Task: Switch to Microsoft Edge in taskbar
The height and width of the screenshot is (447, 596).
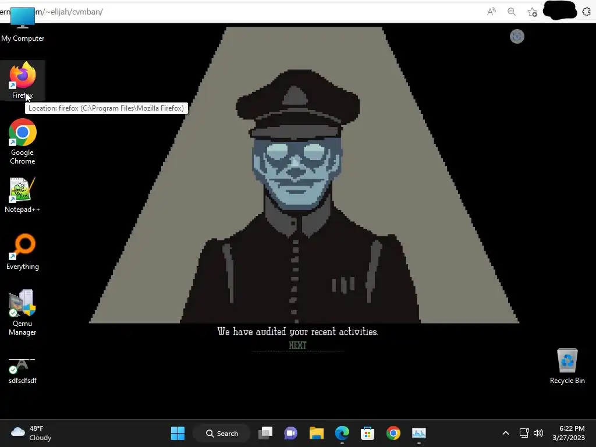Action: pyautogui.click(x=342, y=433)
